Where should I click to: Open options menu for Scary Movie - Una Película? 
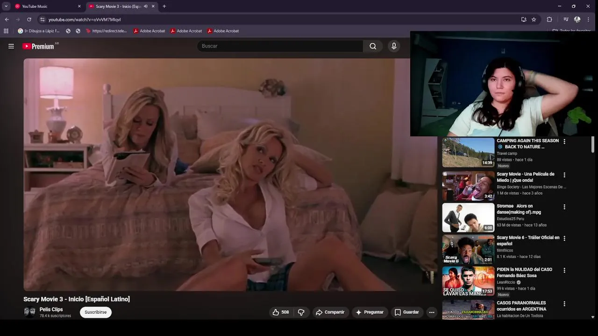[x=564, y=175]
